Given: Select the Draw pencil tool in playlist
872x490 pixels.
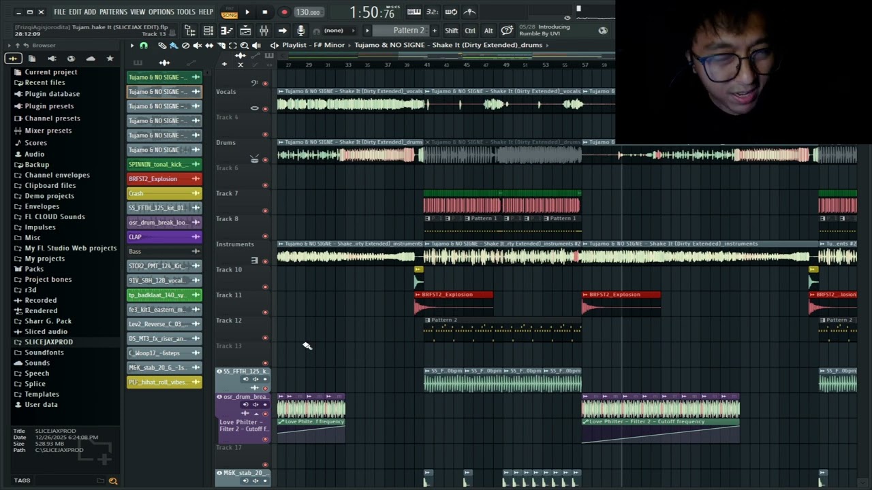Looking at the screenshot, I should pyautogui.click(x=162, y=46).
